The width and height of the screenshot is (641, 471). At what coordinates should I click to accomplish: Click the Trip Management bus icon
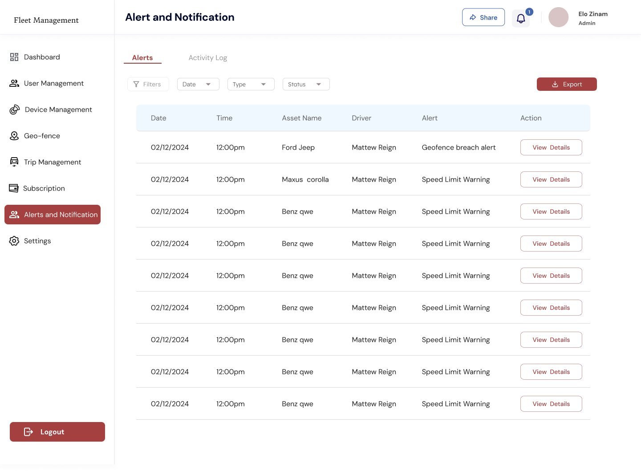pyautogui.click(x=14, y=162)
